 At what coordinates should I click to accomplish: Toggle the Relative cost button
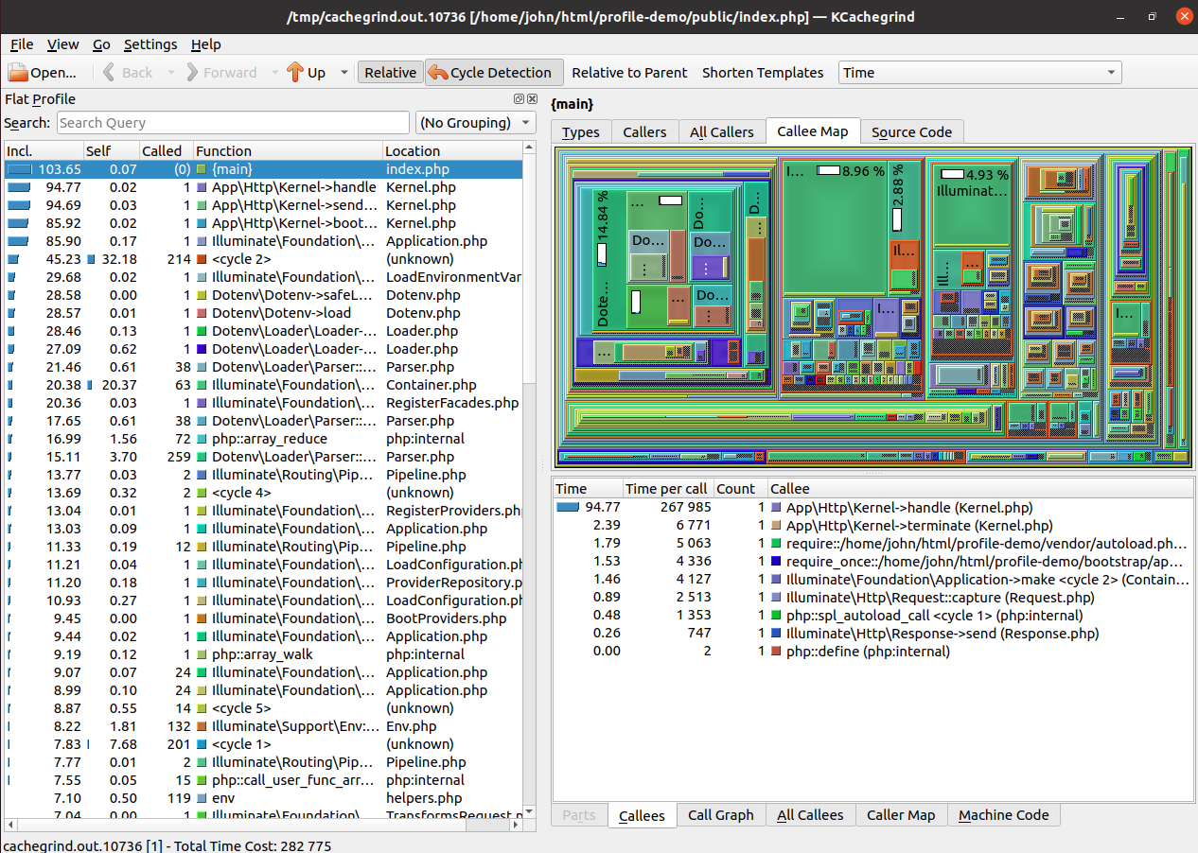pyautogui.click(x=390, y=73)
